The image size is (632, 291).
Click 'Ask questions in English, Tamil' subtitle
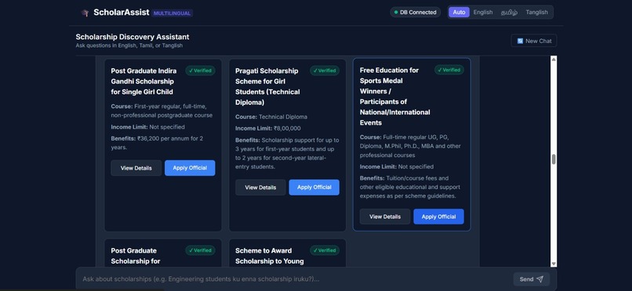pos(129,46)
